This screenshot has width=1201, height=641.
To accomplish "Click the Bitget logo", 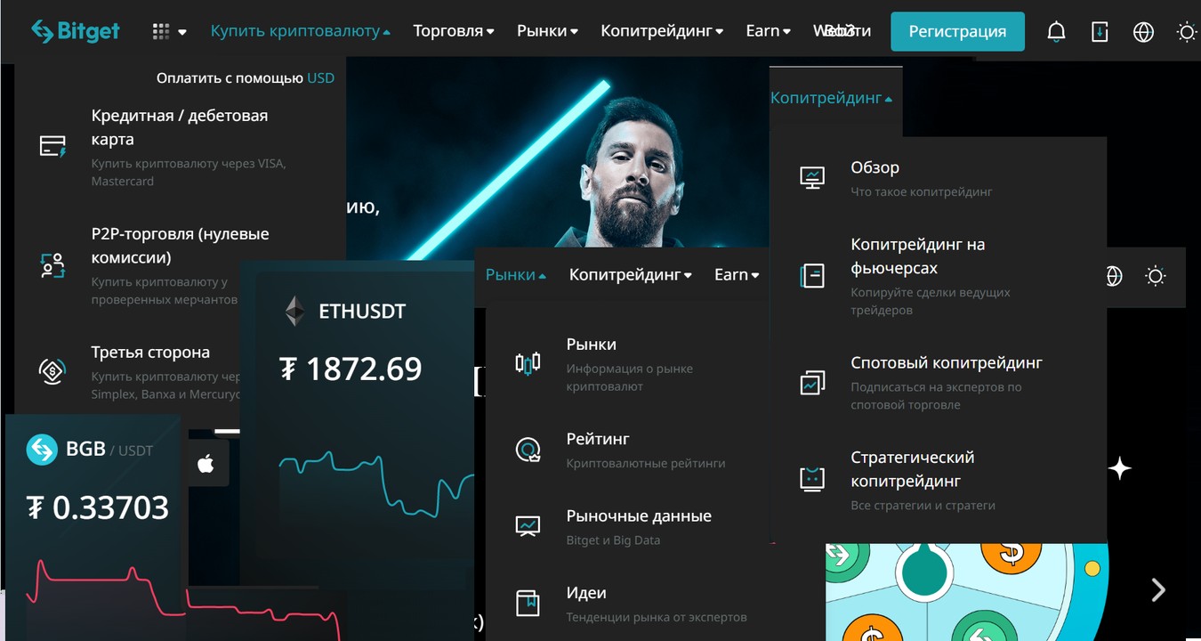I will point(76,31).
